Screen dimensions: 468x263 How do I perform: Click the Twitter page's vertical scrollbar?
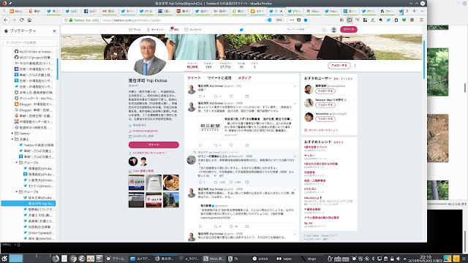[x=424, y=60]
